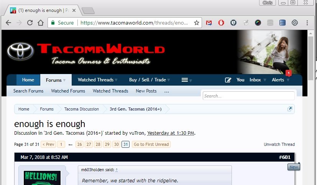The height and width of the screenshot is (185, 317).
Task: Click the Forums breadcrumb
Action: (47, 109)
